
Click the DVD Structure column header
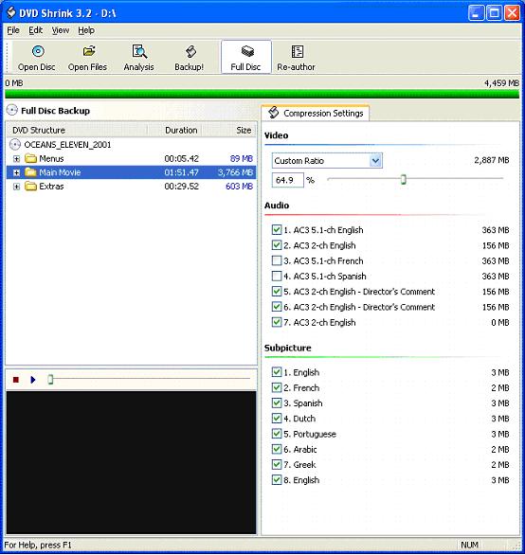click(x=77, y=131)
